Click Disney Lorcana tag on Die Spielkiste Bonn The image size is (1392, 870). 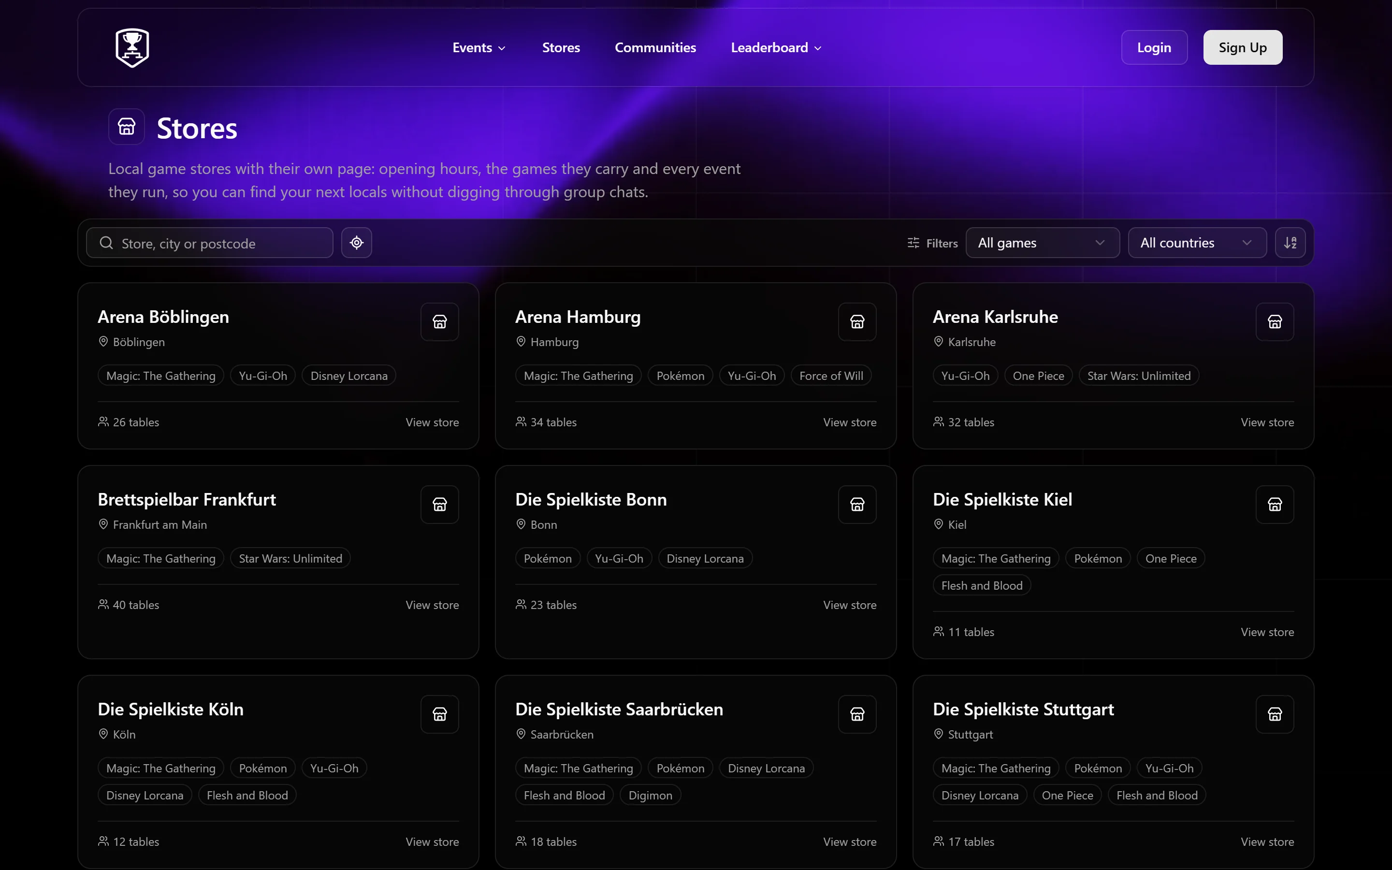(705, 559)
